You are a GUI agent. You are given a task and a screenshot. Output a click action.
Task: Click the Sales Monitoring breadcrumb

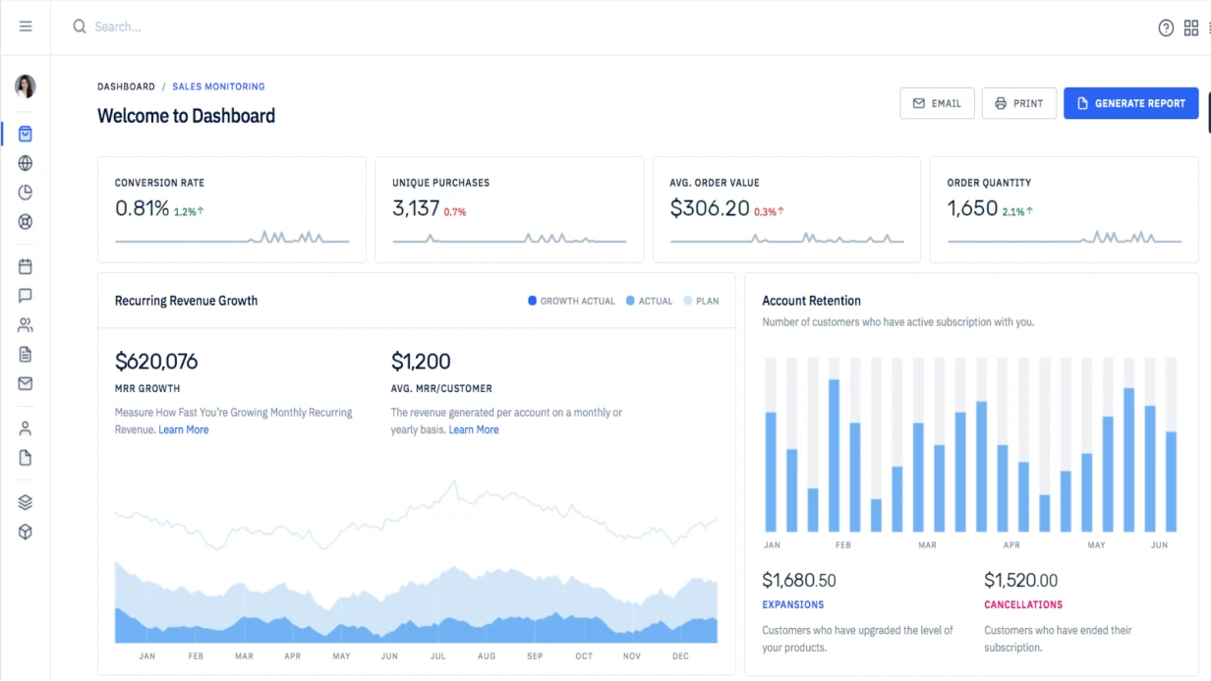point(218,86)
